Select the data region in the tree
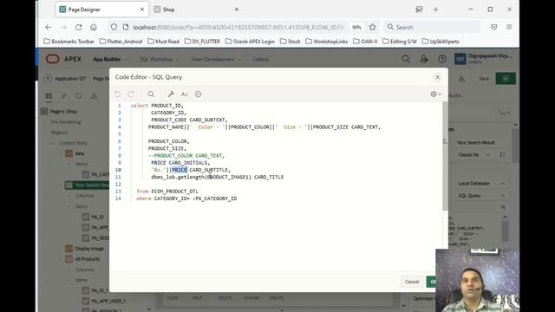The width and height of the screenshot is (555, 312). [x=80, y=153]
